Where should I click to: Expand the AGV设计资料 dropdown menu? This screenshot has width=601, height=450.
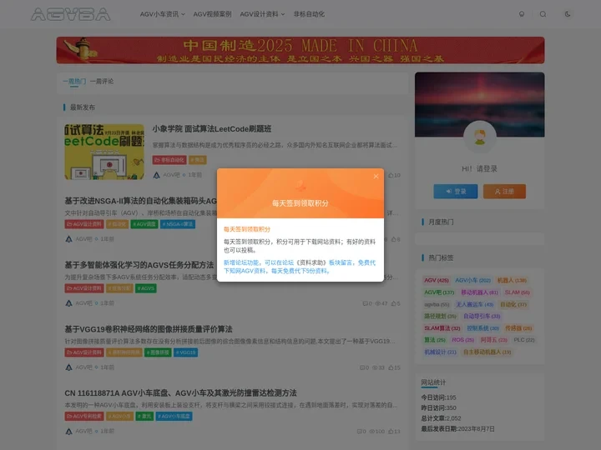(262, 14)
